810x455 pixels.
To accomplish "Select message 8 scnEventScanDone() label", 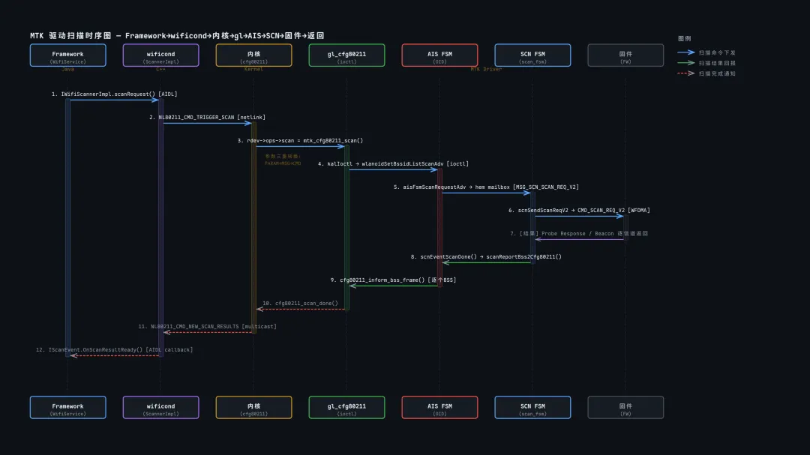I will 486,256.
